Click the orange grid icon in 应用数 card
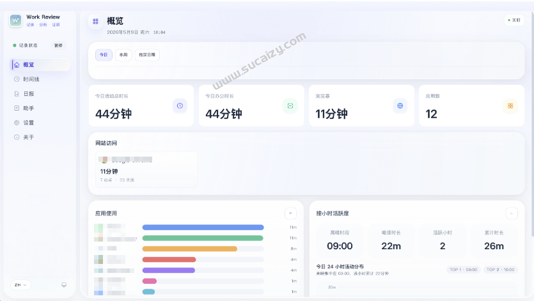Viewport: 534px width, 301px height. click(510, 106)
